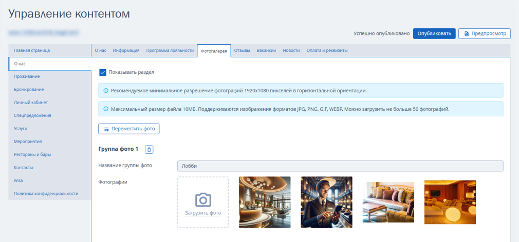Select О нас in left sidebar
Viewport: 519px width, 242px height.
click(x=50, y=64)
